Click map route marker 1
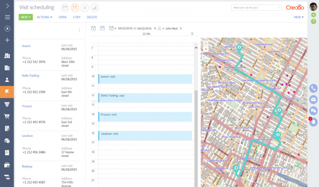Viewport: 319px width, 187px height. point(239,48)
